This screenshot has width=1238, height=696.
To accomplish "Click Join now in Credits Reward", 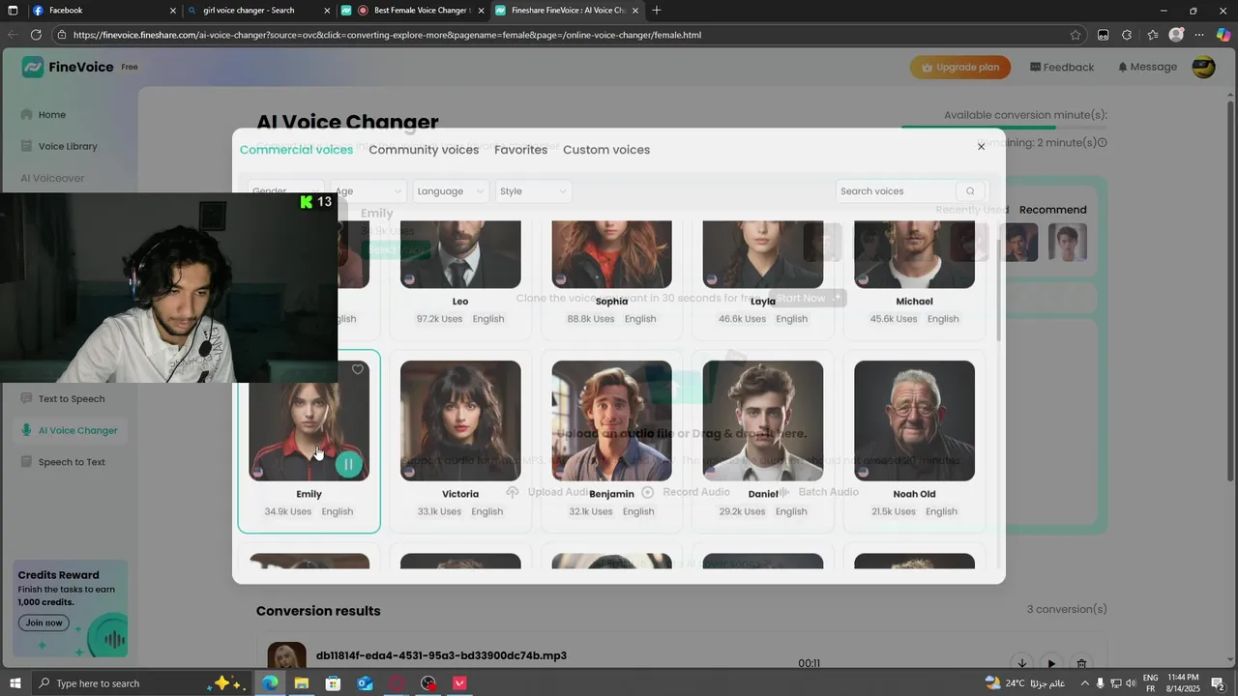I will pos(44,623).
